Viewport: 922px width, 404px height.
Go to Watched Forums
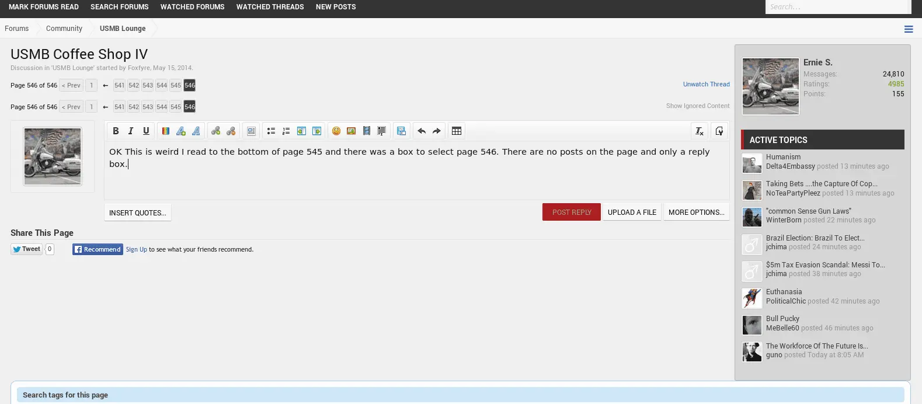[193, 7]
